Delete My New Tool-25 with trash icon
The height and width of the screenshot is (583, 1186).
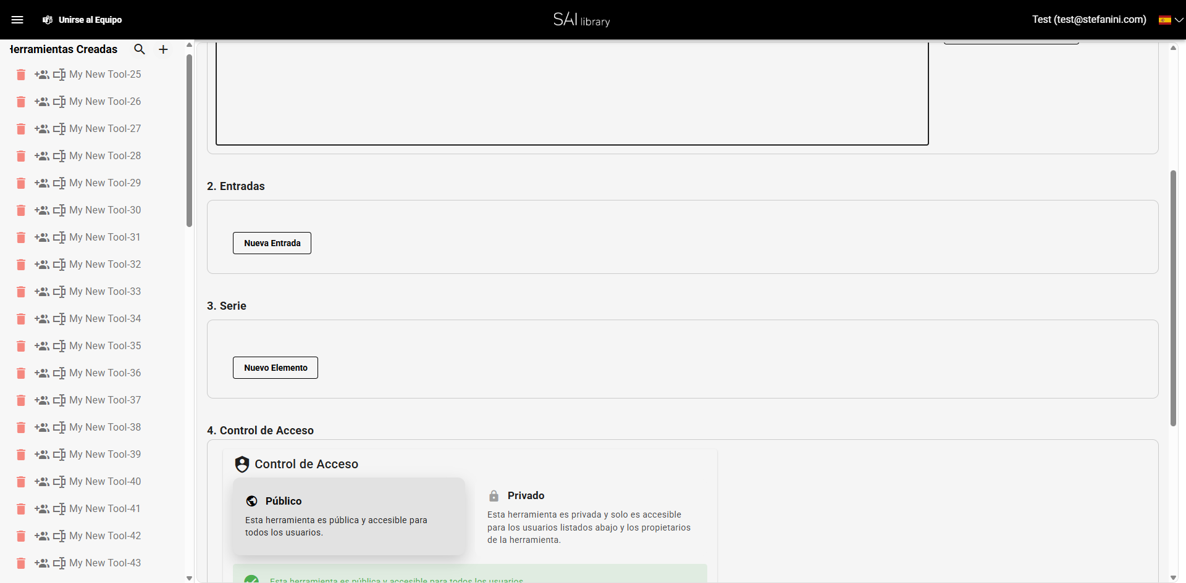point(21,75)
